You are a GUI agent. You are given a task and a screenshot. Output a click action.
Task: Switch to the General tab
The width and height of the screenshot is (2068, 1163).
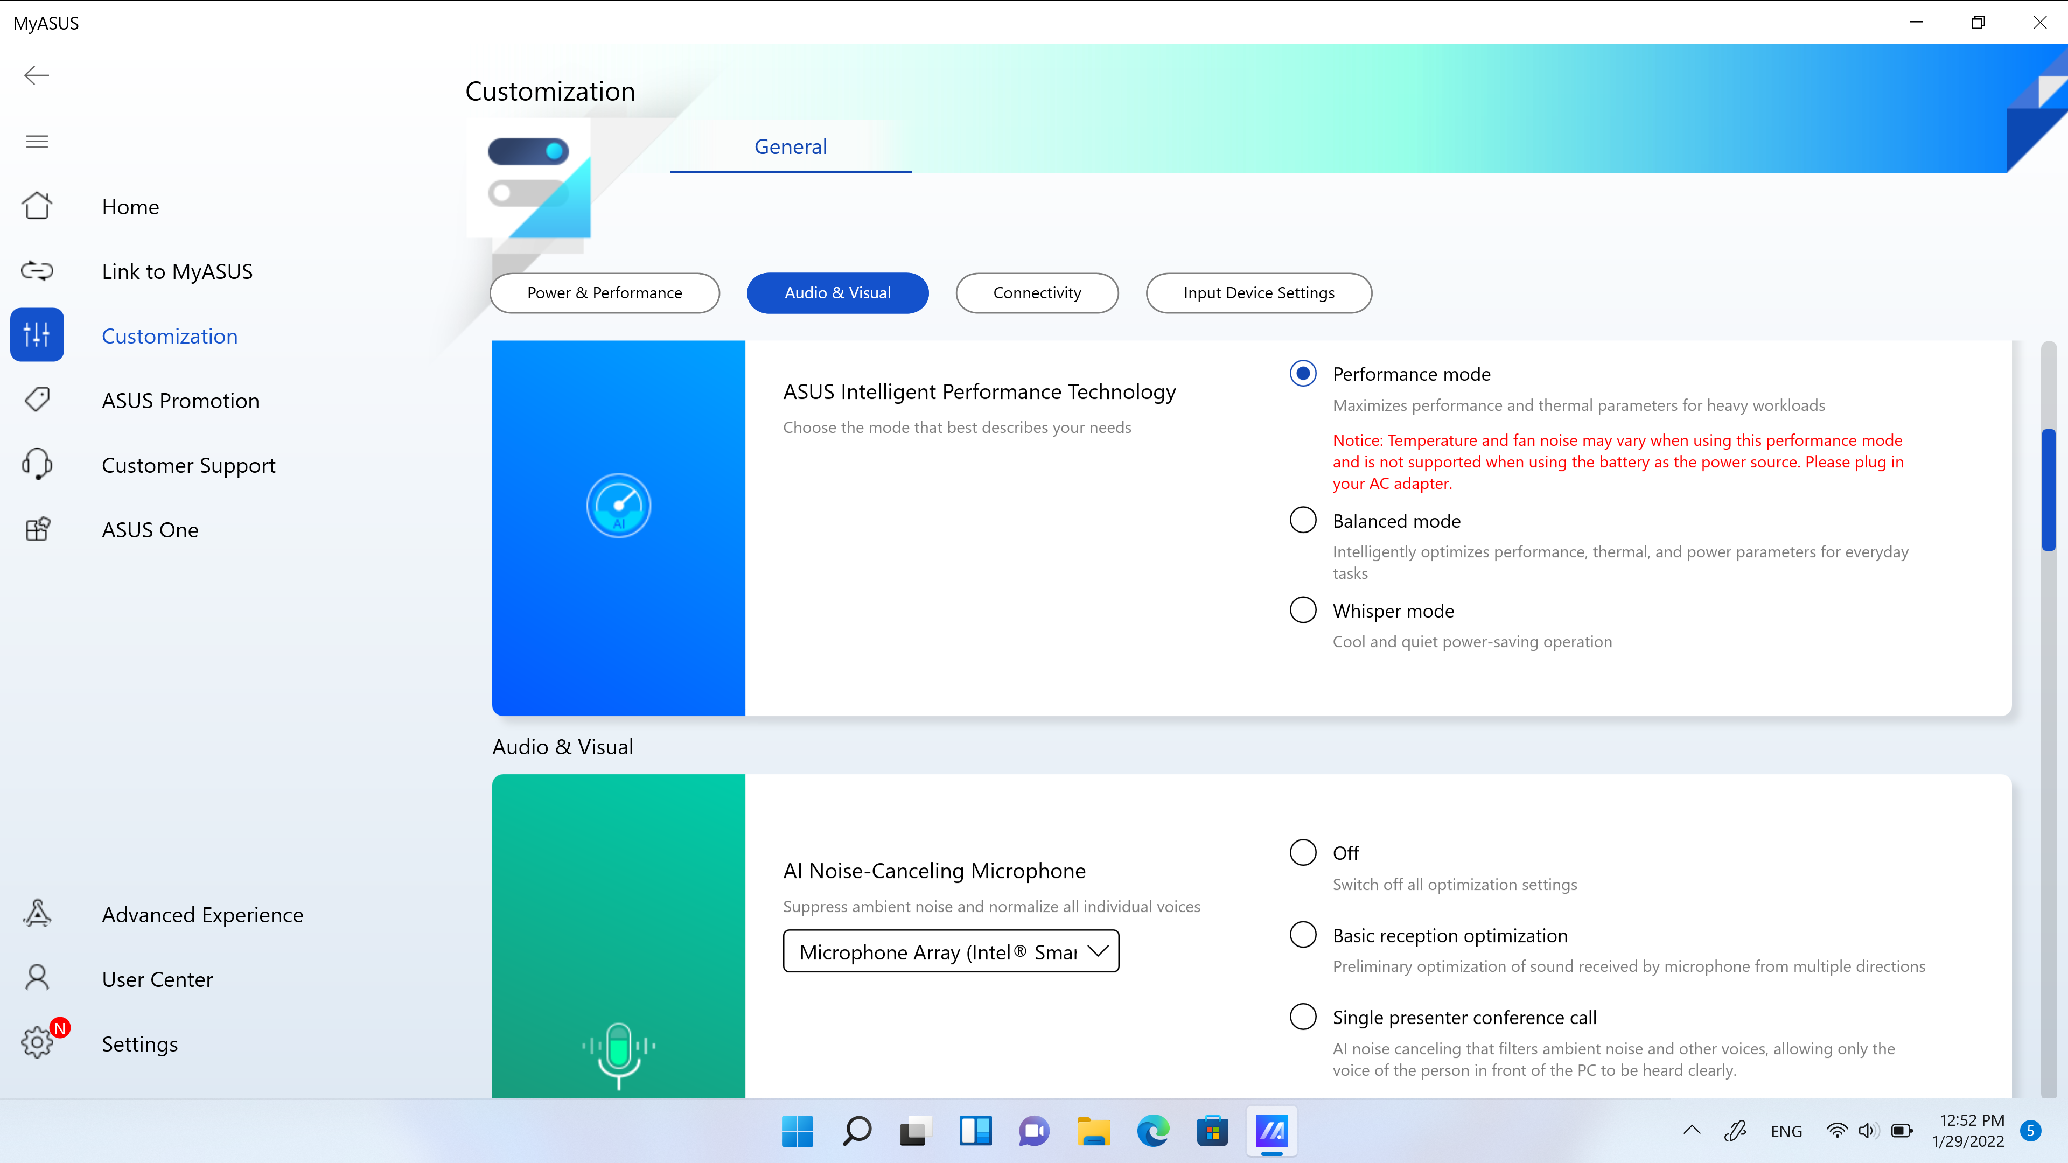[x=790, y=146]
